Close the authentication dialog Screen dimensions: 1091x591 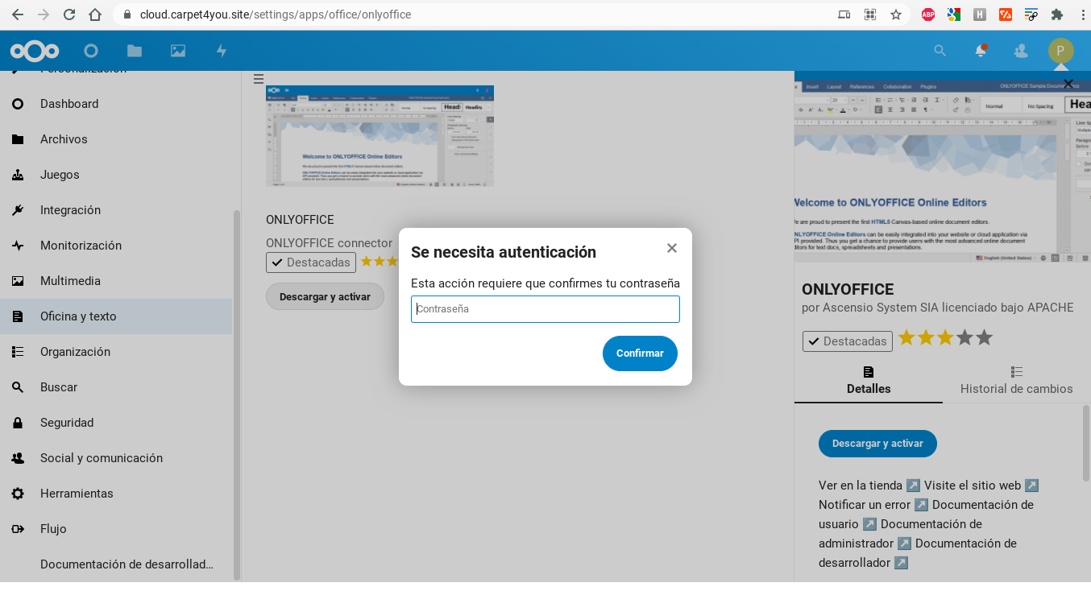click(672, 248)
